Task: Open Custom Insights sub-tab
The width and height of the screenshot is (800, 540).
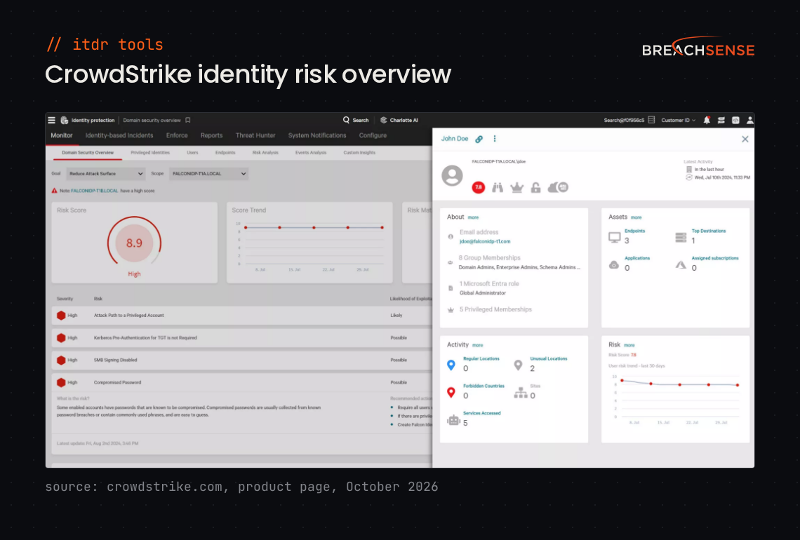Action: (359, 152)
